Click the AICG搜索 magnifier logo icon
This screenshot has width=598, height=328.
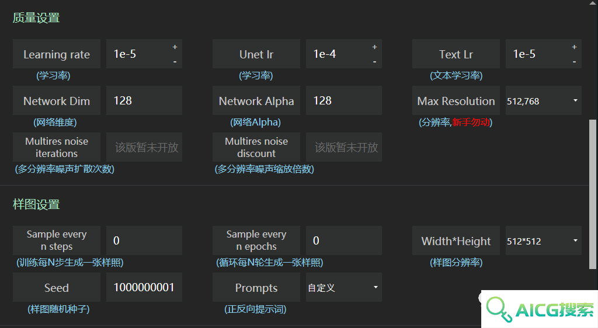click(499, 309)
